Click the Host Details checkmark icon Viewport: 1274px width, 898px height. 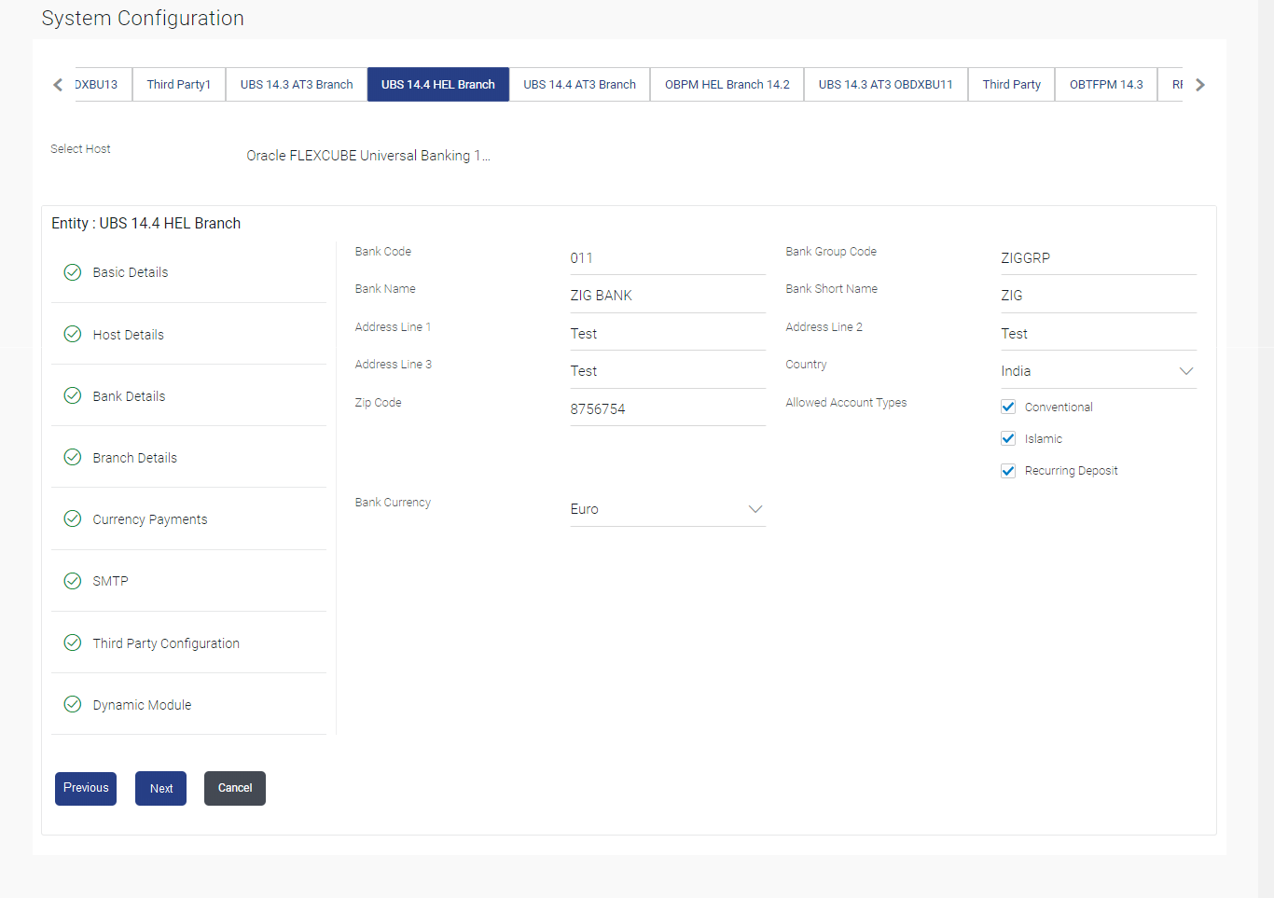coord(73,334)
